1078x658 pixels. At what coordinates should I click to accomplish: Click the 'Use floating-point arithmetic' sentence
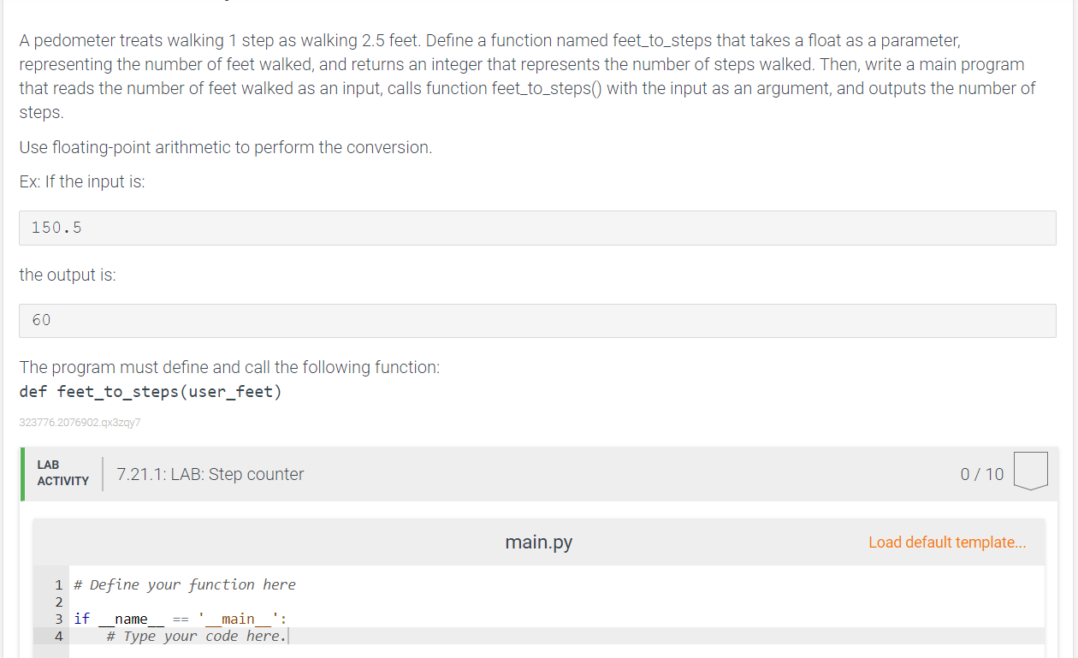226,147
